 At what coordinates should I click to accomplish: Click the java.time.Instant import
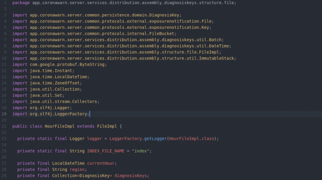click(x=43, y=71)
